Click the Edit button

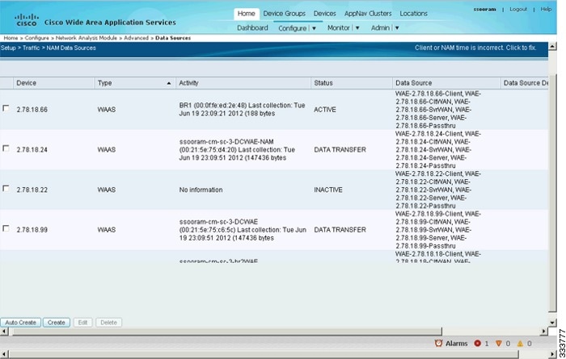point(82,323)
